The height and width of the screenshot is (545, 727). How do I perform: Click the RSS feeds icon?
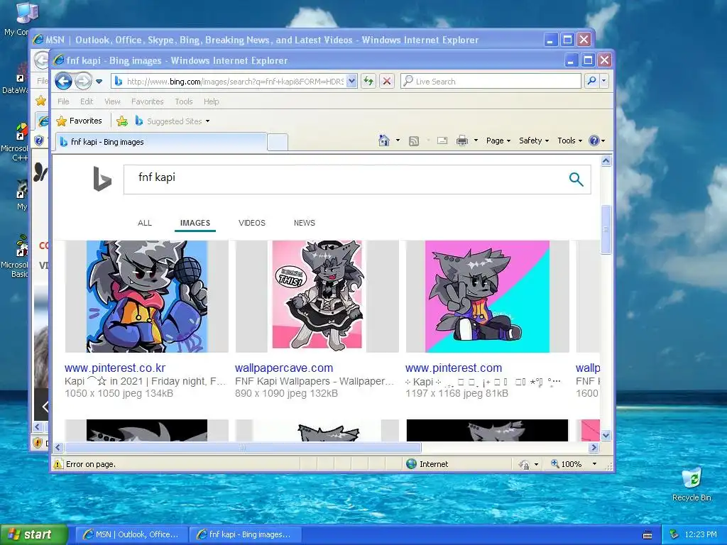click(414, 141)
